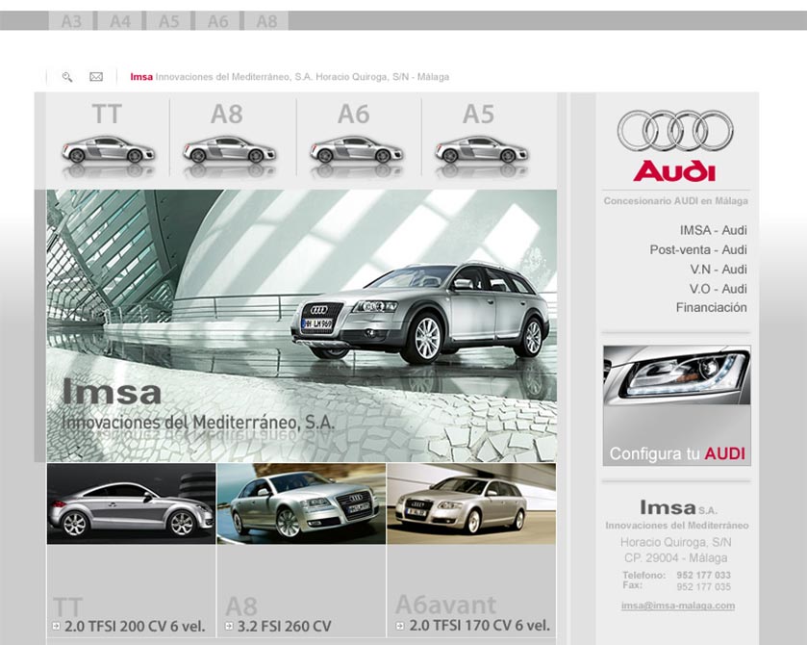Screen dimensions: 807x645
Task: Open the V.O - Audi link
Action: [x=718, y=289]
